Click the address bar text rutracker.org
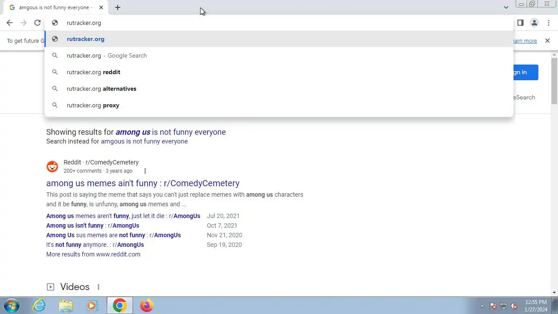 [84, 23]
